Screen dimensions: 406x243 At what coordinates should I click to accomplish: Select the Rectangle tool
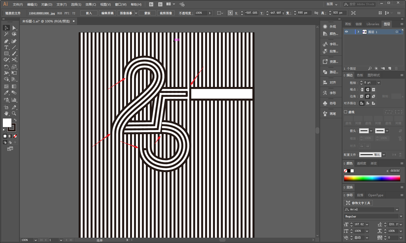click(6, 53)
